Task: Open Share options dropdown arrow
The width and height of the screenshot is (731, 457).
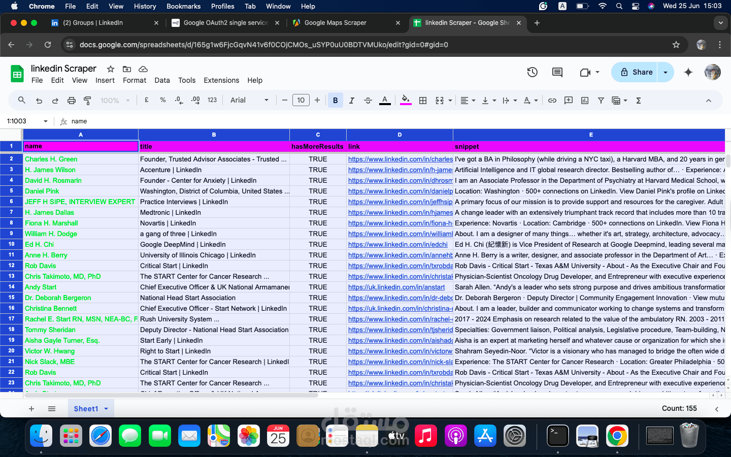Action: [x=666, y=72]
